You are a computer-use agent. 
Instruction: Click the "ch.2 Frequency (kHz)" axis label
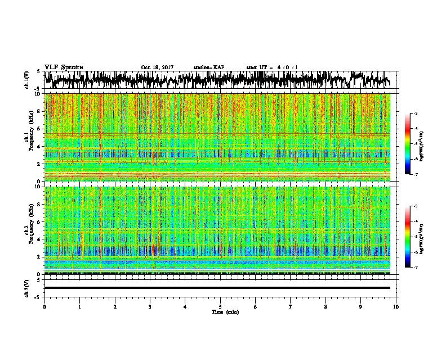29,224
